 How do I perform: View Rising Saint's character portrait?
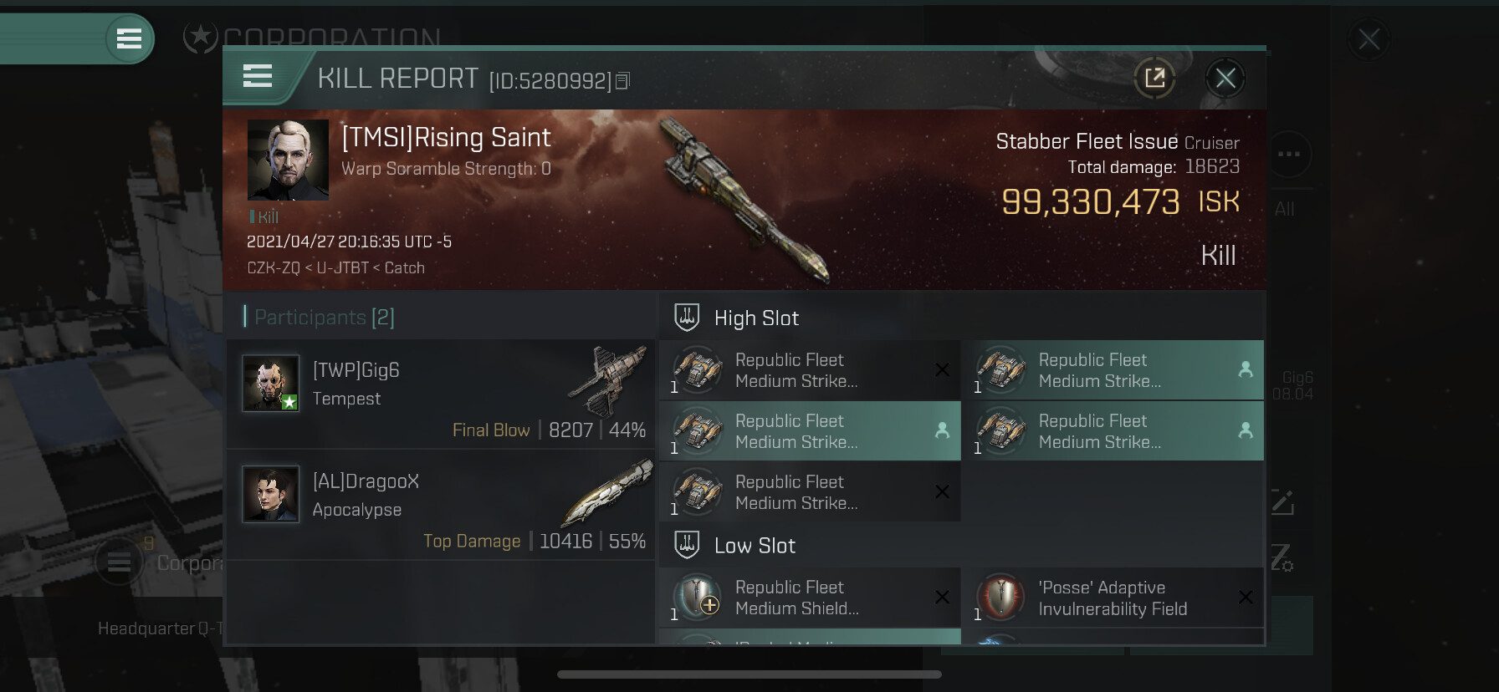288,160
